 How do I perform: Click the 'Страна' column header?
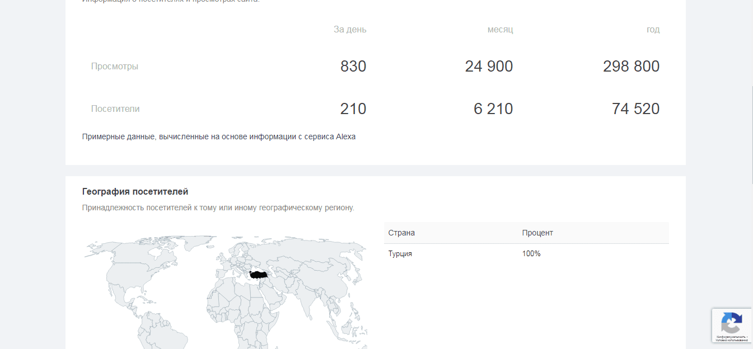click(401, 233)
